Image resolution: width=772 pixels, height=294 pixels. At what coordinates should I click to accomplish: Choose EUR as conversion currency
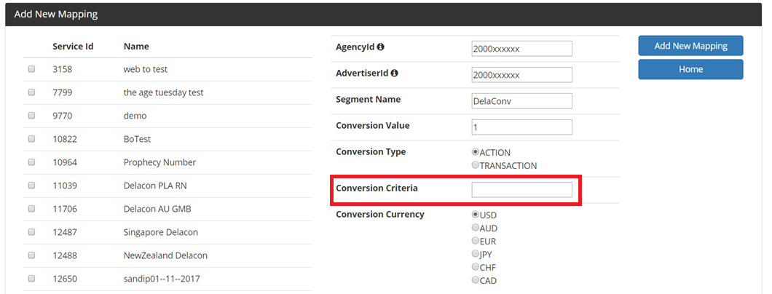click(475, 241)
